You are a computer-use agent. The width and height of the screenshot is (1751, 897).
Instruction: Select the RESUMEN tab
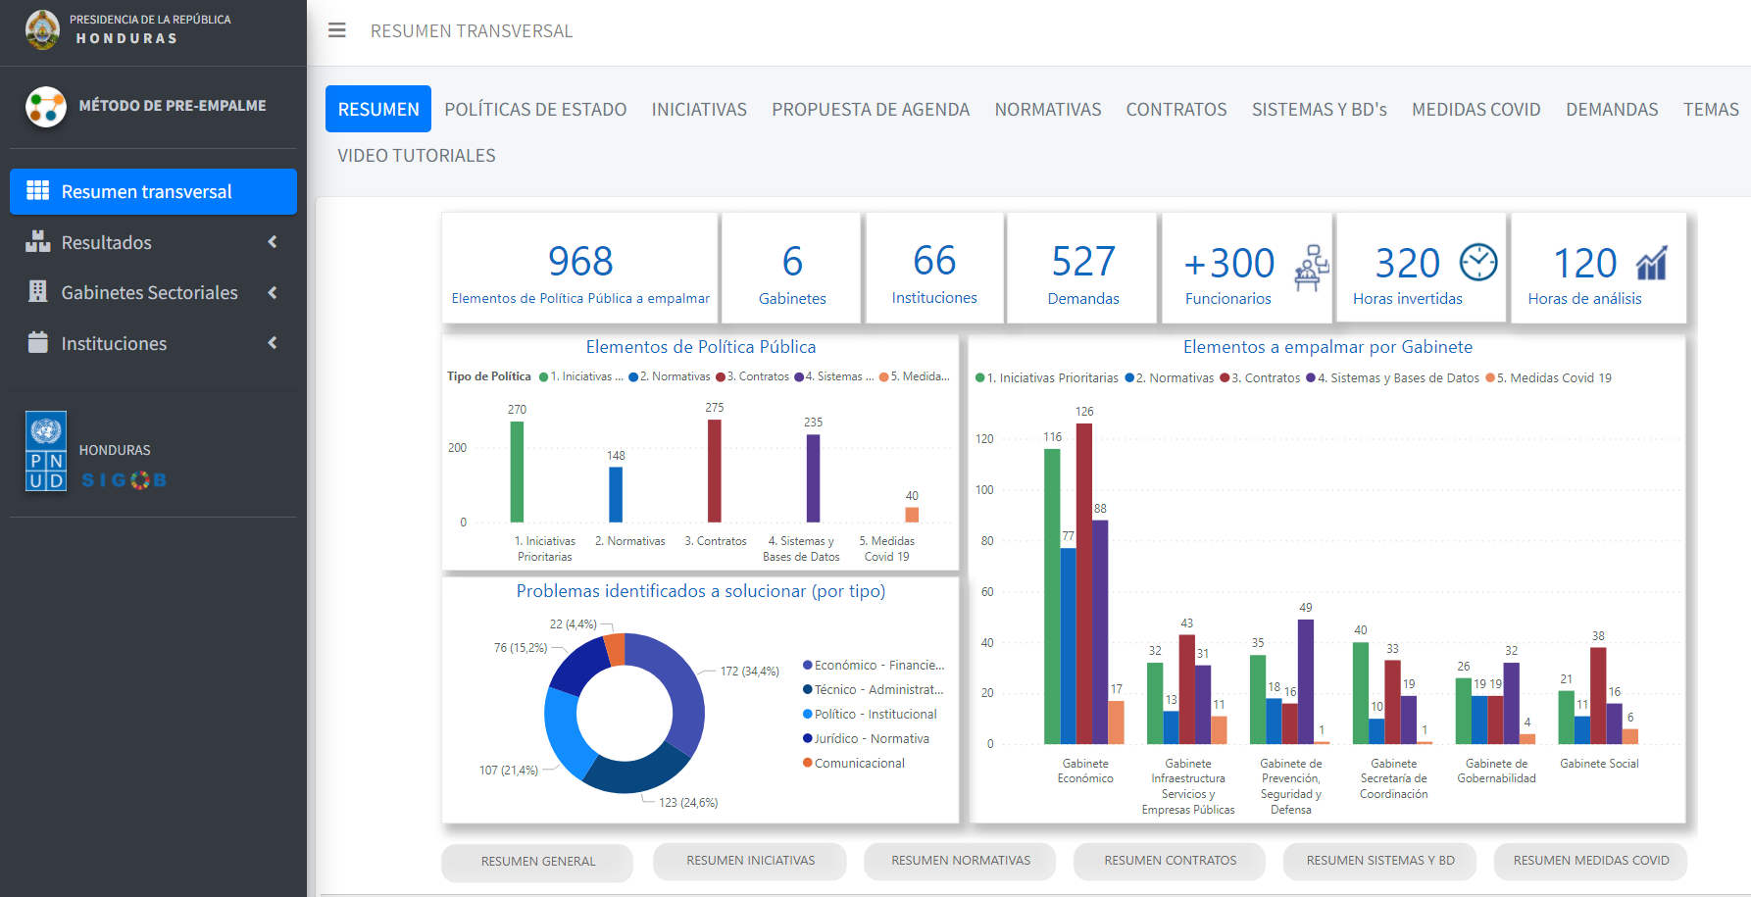[378, 109]
